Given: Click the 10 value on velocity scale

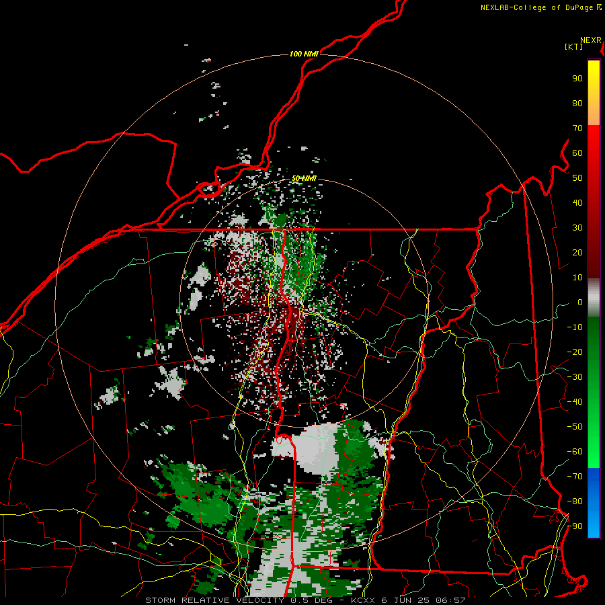Looking at the screenshot, I should coord(577,278).
